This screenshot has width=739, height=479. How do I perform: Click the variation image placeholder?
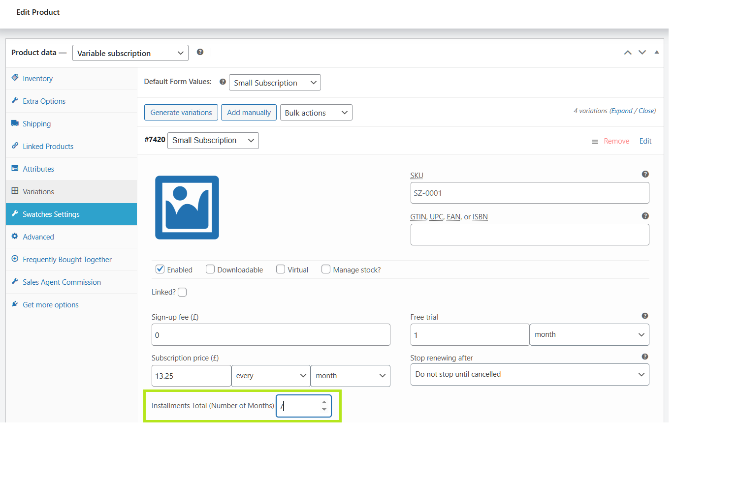187,208
